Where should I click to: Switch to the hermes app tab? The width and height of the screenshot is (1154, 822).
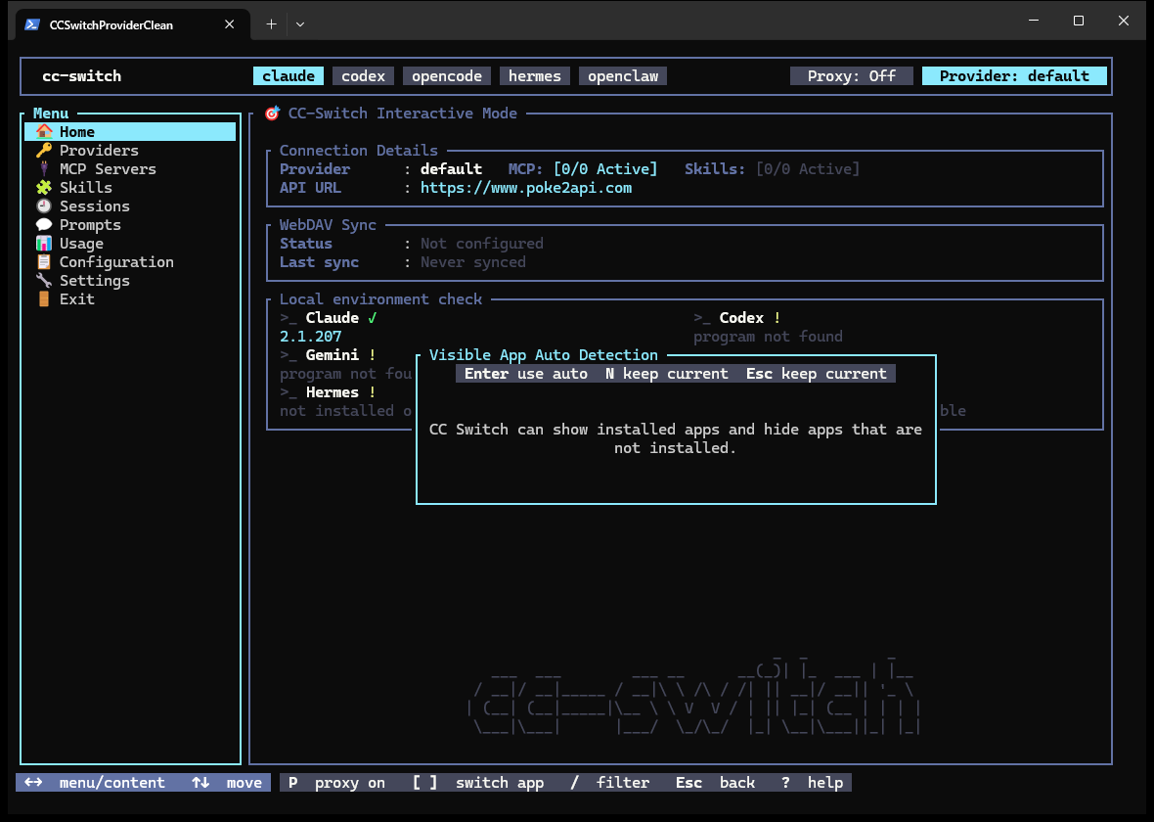coord(535,76)
